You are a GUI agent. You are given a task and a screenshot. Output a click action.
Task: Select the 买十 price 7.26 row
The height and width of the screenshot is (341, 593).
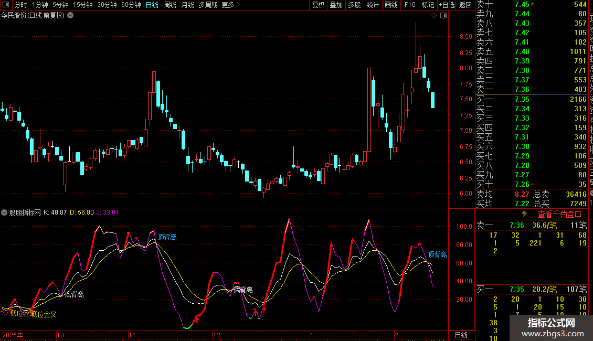[x=532, y=185]
